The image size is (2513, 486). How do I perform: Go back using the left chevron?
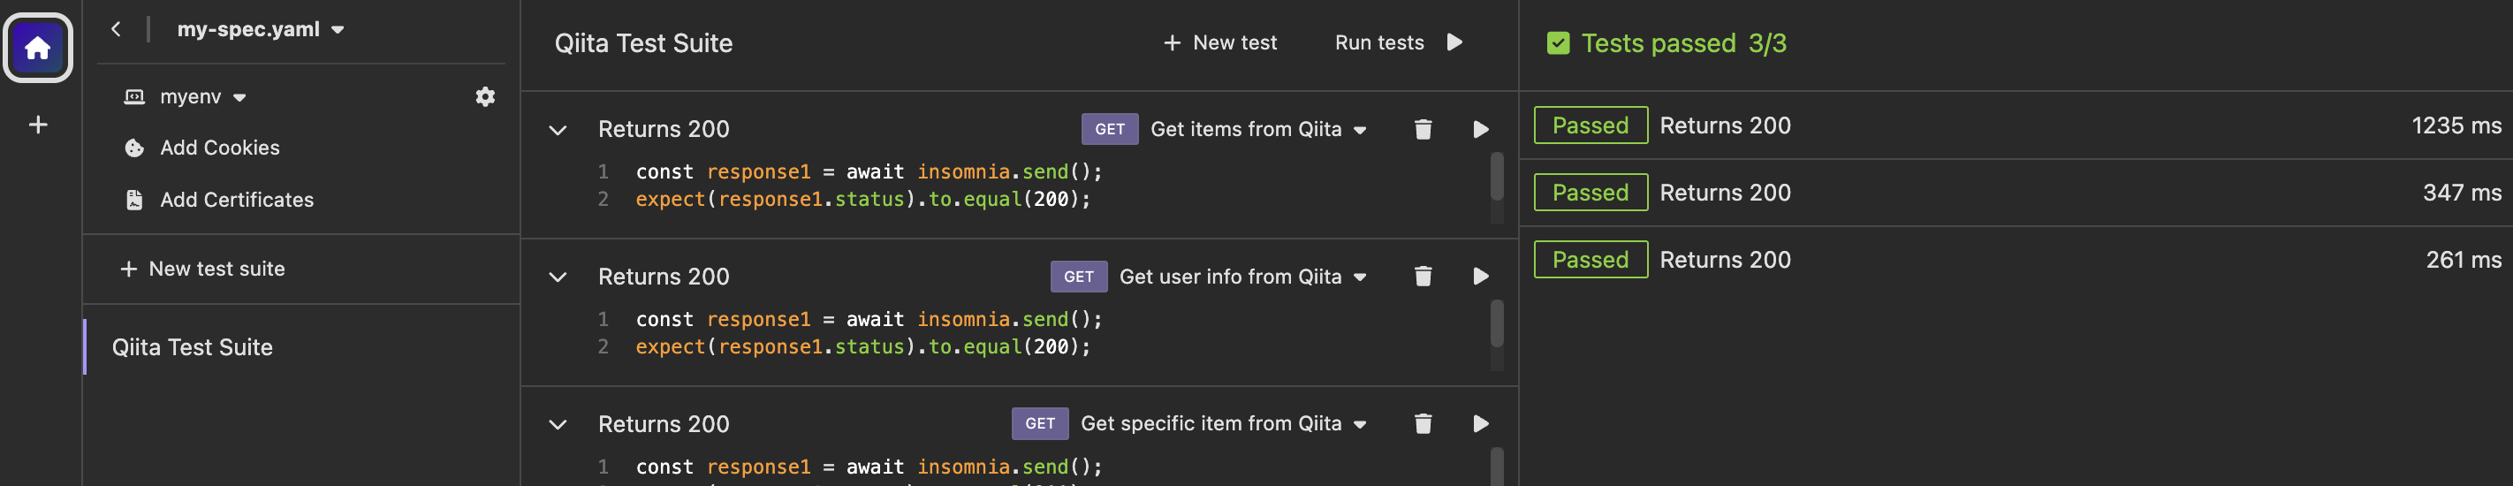(x=116, y=29)
